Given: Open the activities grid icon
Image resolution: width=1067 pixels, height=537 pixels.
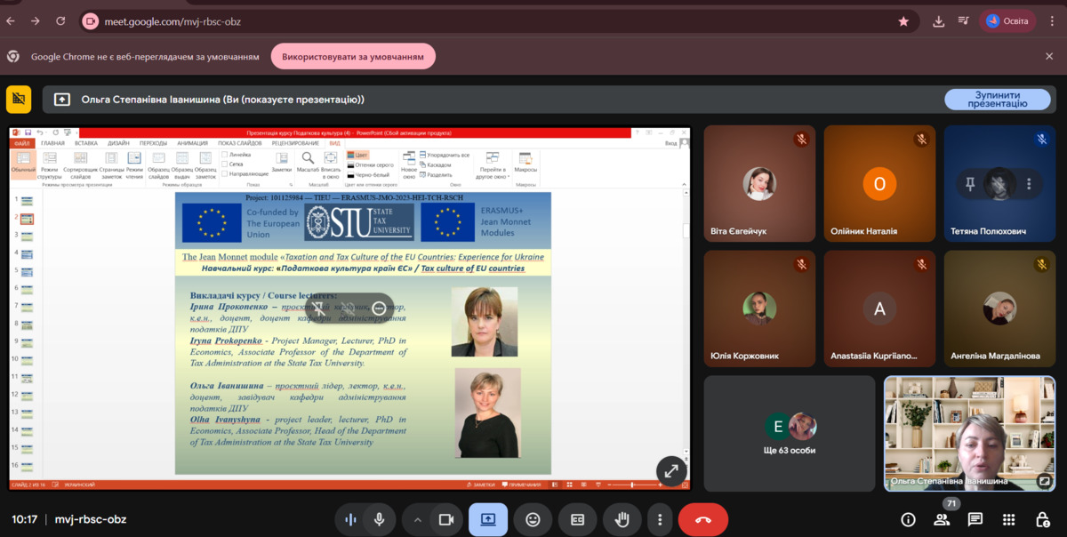Looking at the screenshot, I should tap(1008, 520).
